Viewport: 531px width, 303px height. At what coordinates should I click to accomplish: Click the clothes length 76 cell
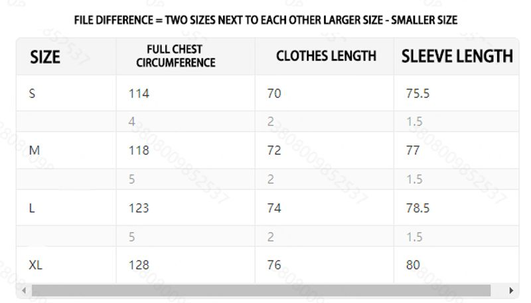[274, 265]
